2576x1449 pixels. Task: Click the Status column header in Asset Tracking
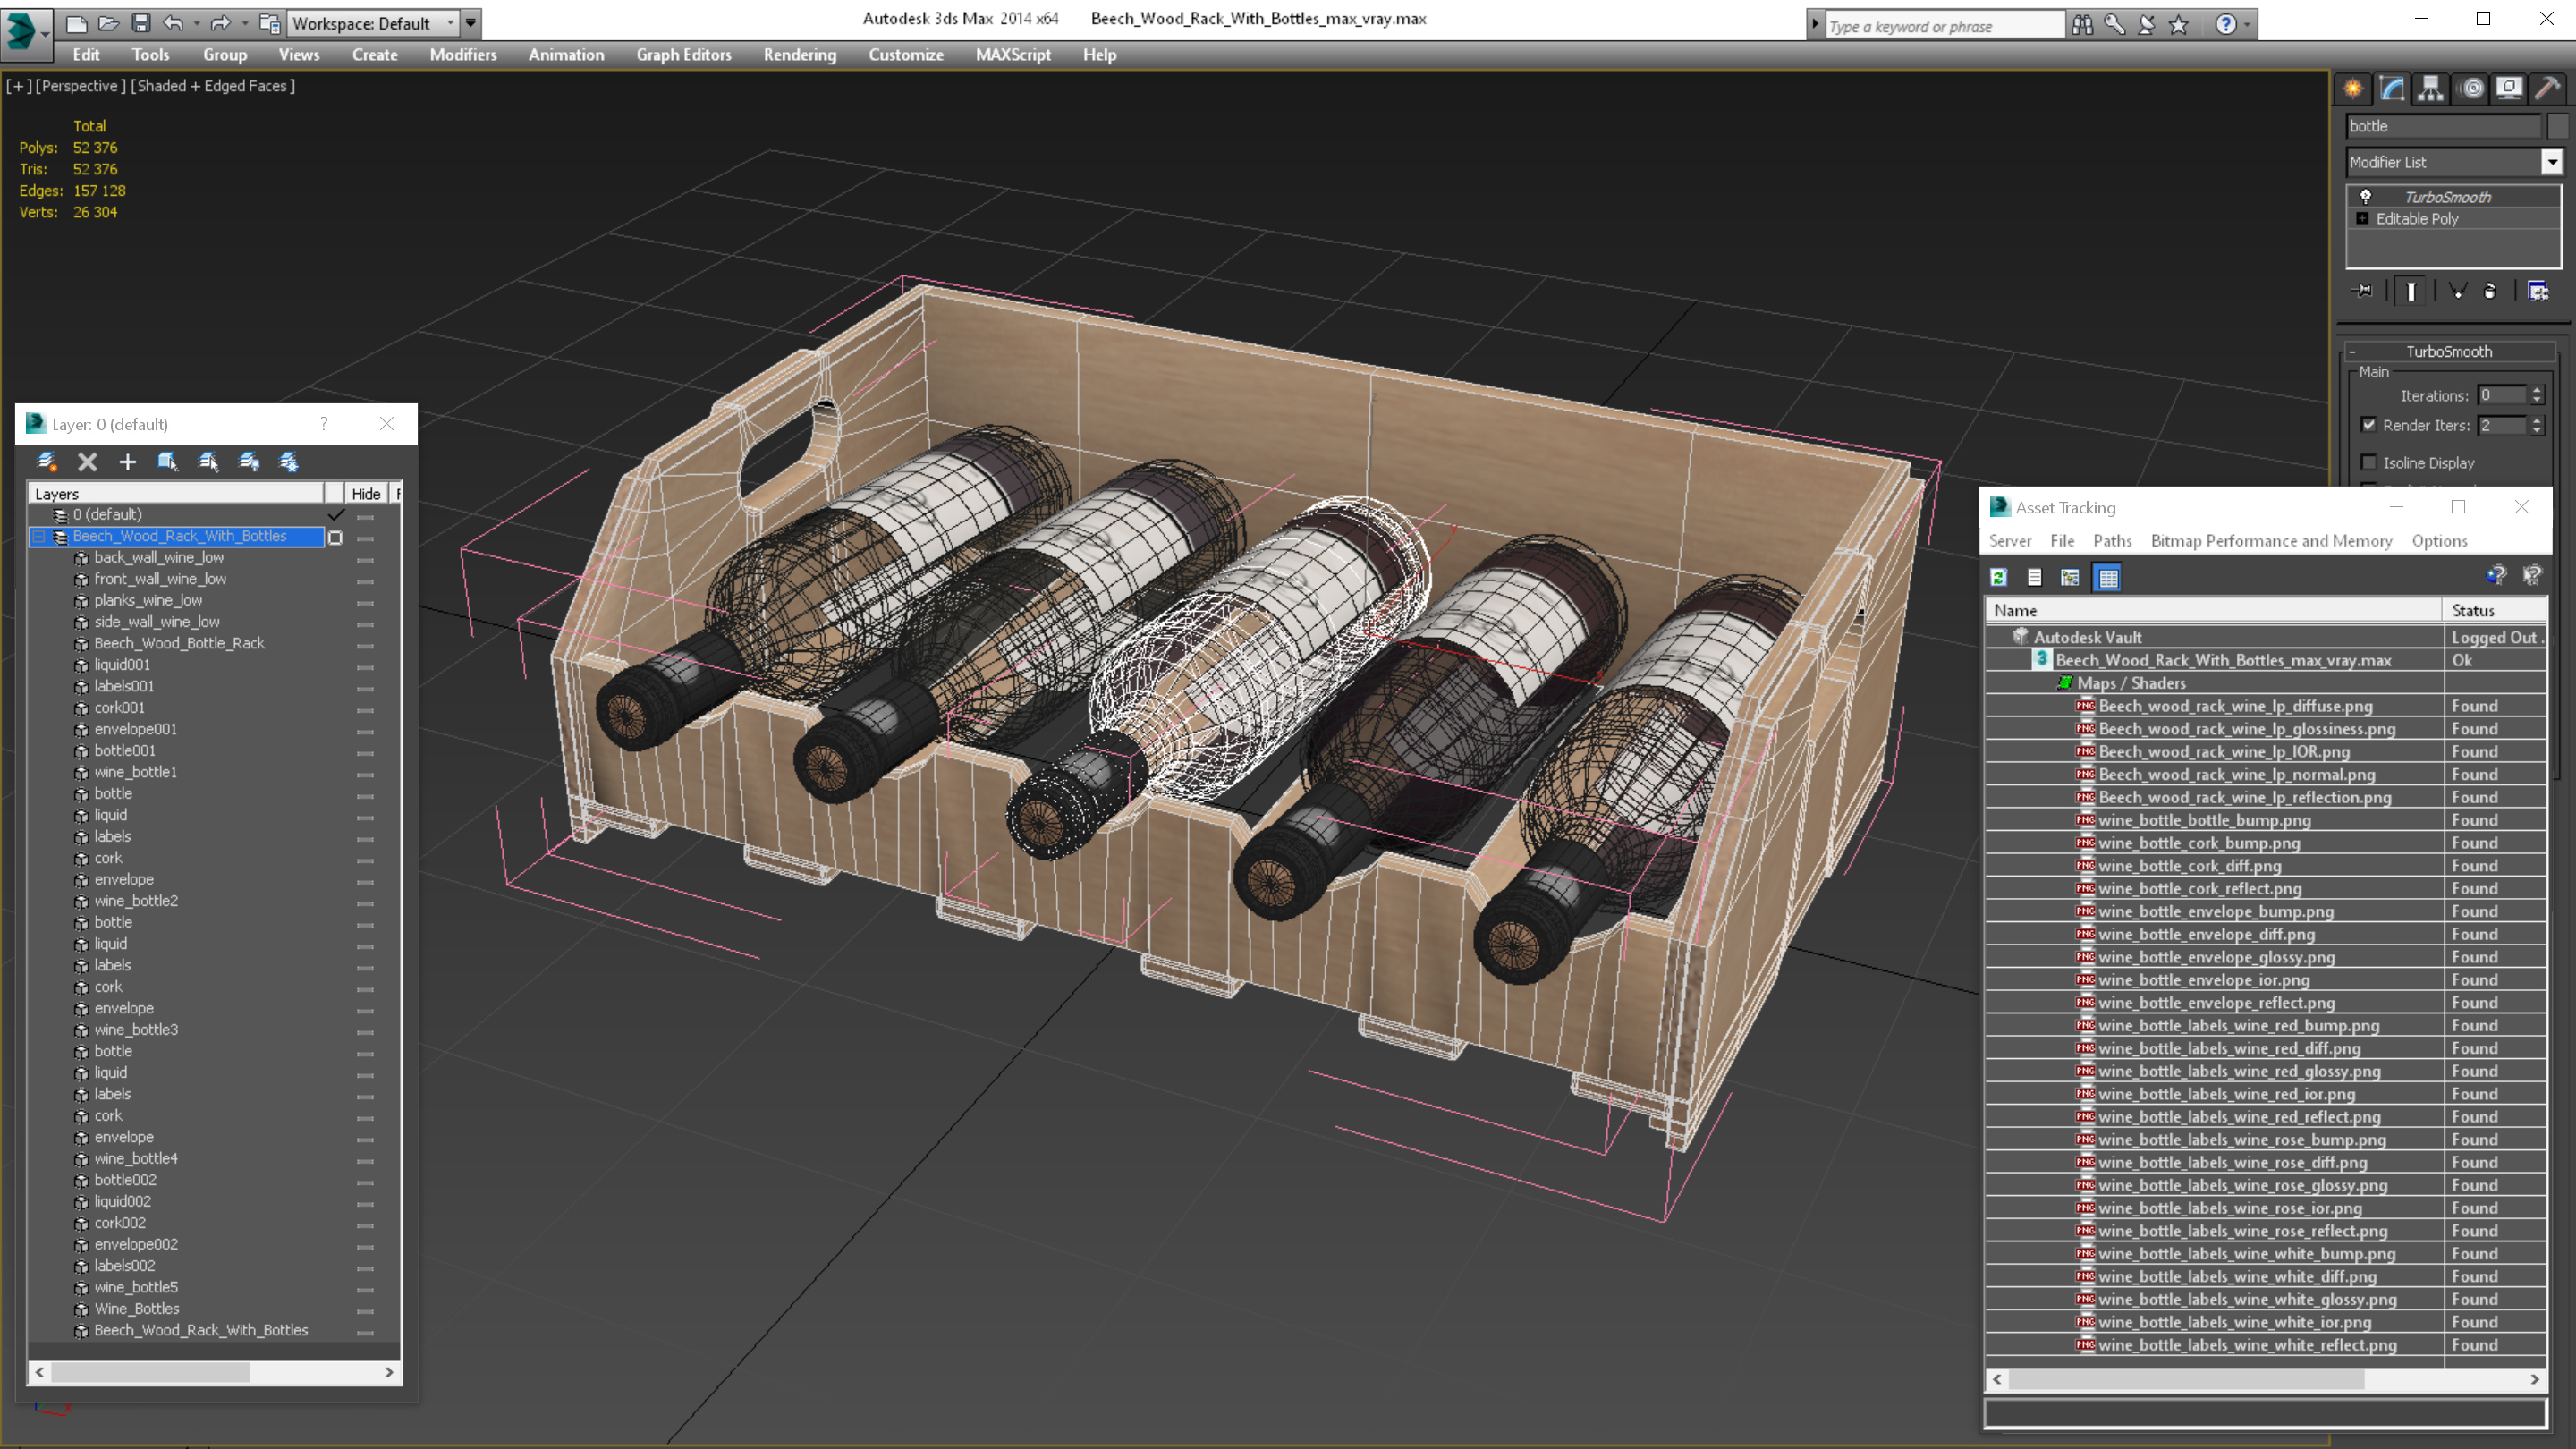(x=2493, y=610)
